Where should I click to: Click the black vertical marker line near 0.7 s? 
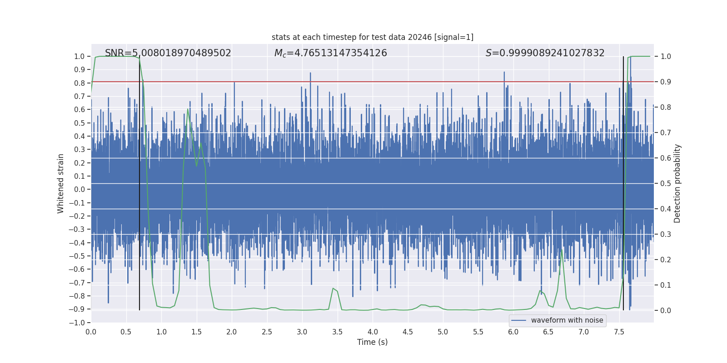pos(139,183)
